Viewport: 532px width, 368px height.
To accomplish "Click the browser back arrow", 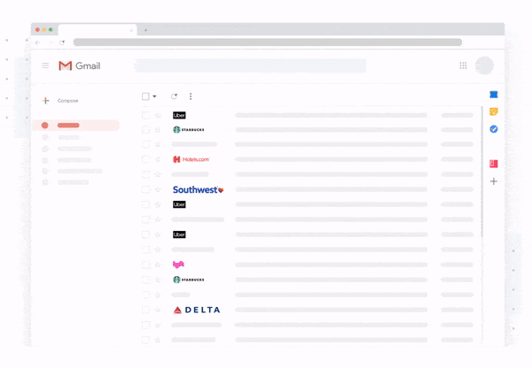I will pos(37,42).
